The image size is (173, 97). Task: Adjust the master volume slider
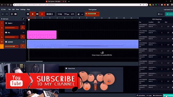click(92, 14)
